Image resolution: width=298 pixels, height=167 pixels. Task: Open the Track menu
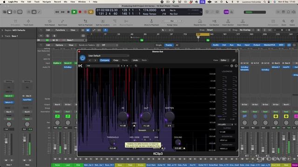(37, 2)
